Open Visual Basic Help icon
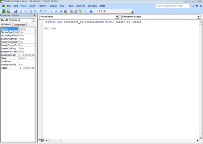This screenshot has width=203, height=144. point(91,11)
